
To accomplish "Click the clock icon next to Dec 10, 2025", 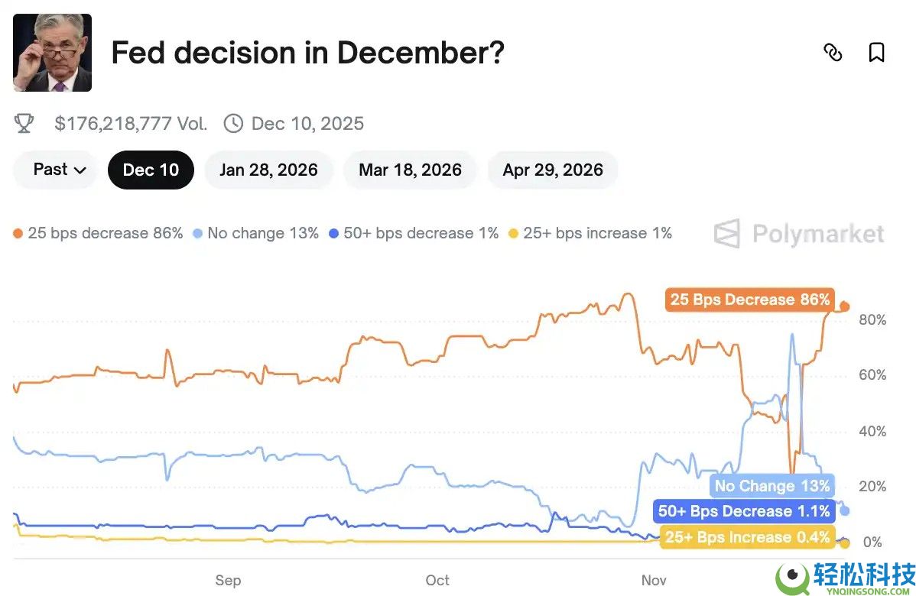I will (x=232, y=123).
